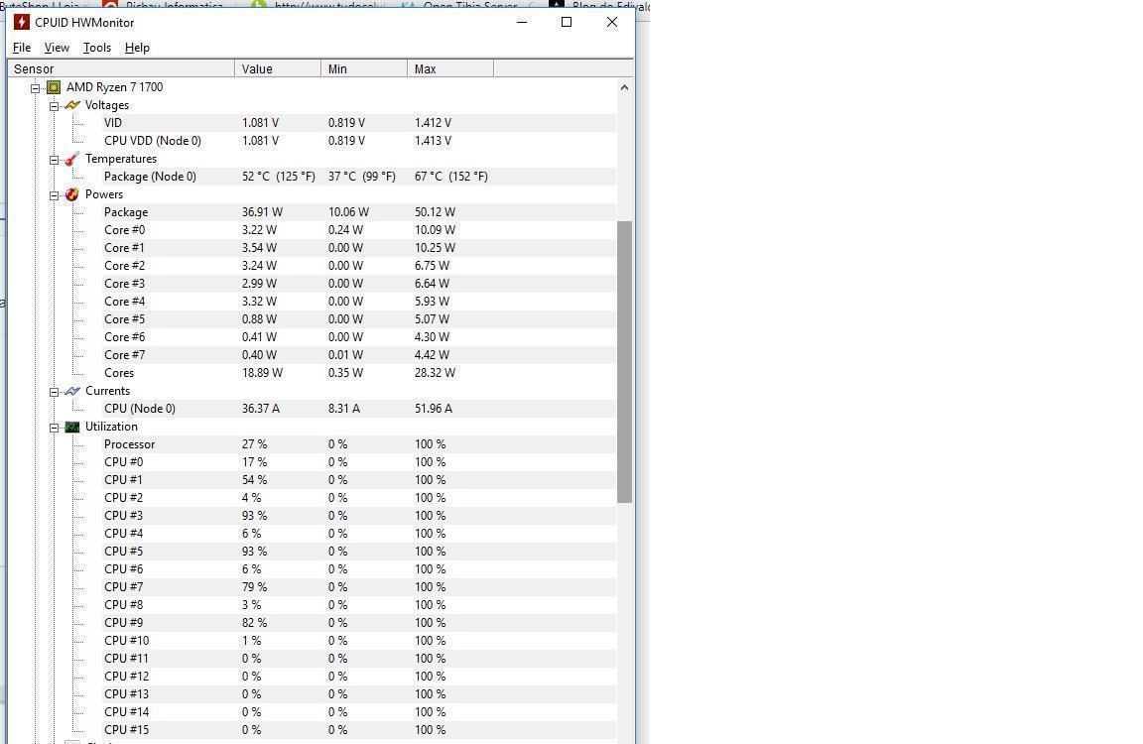Click the 67 °C (152 °F) max temperature value
This screenshot has height=744, width=1143.
point(451,177)
